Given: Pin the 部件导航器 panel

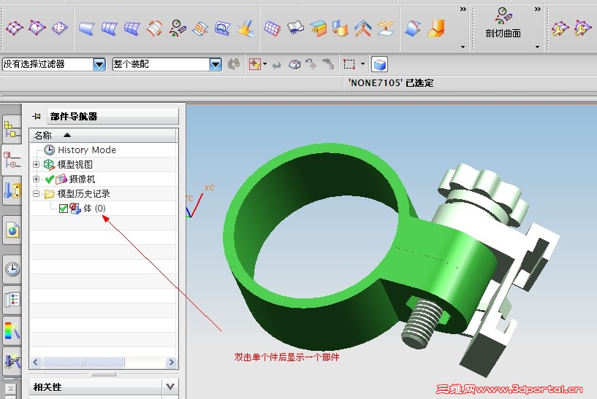Looking at the screenshot, I should point(37,116).
